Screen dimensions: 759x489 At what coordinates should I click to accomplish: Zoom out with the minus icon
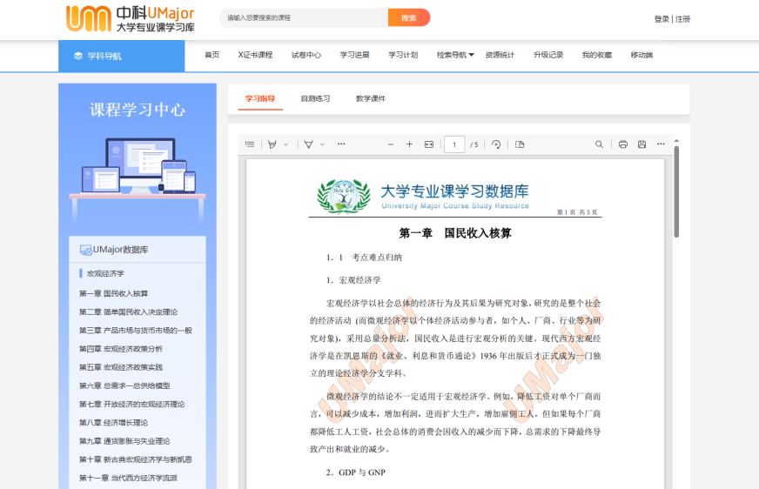(391, 144)
